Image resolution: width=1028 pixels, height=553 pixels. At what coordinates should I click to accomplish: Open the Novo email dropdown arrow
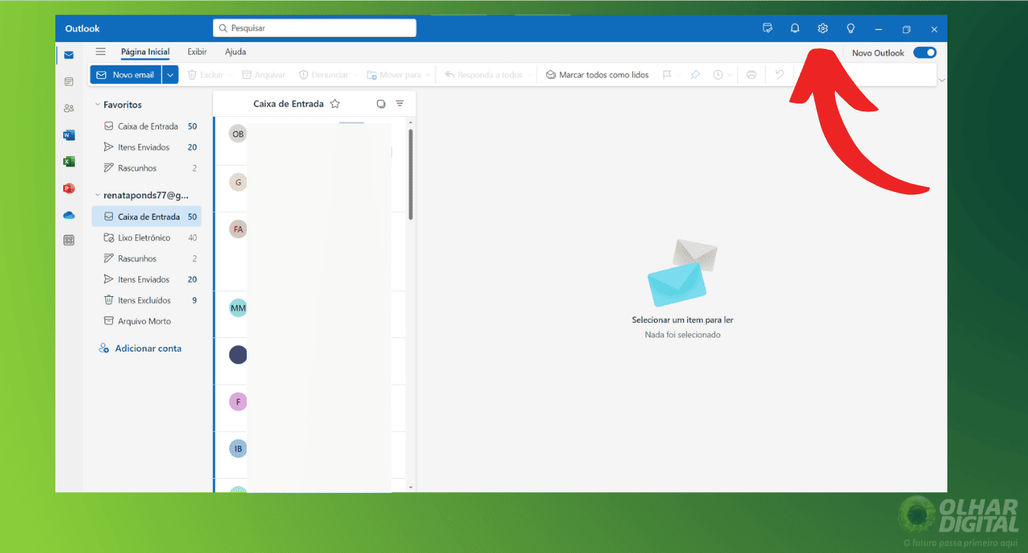[171, 74]
